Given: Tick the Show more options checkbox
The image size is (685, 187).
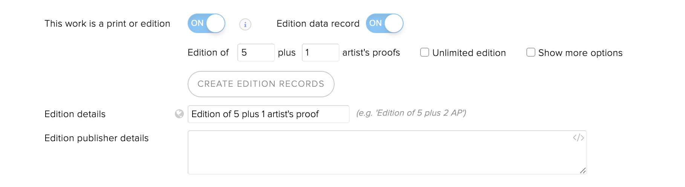Looking at the screenshot, I should [x=531, y=52].
